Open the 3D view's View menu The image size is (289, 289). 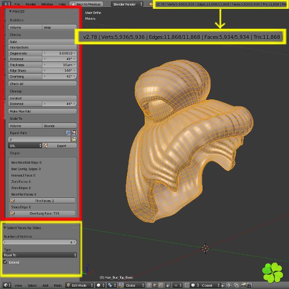pos(18,285)
